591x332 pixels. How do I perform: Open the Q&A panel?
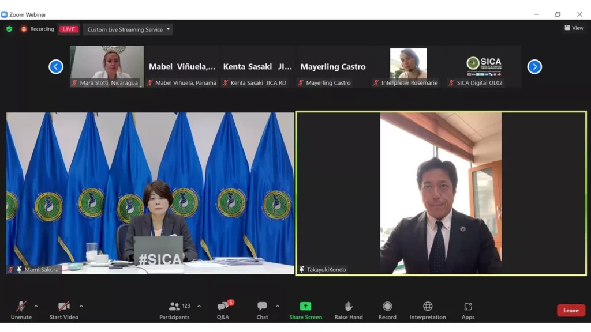[223, 310]
